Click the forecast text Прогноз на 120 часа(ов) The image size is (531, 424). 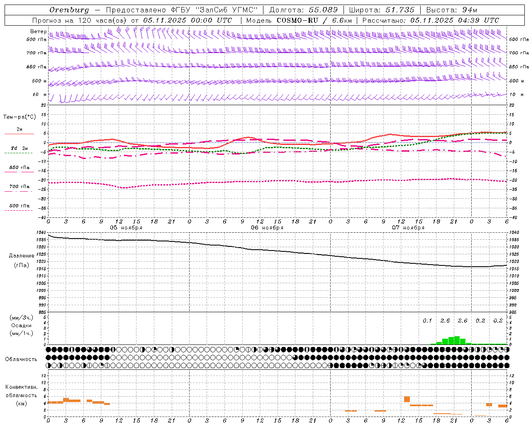[x=80, y=20]
